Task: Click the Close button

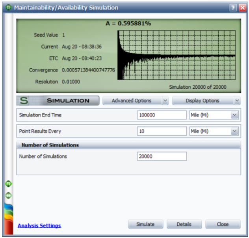Action: pos(223,224)
